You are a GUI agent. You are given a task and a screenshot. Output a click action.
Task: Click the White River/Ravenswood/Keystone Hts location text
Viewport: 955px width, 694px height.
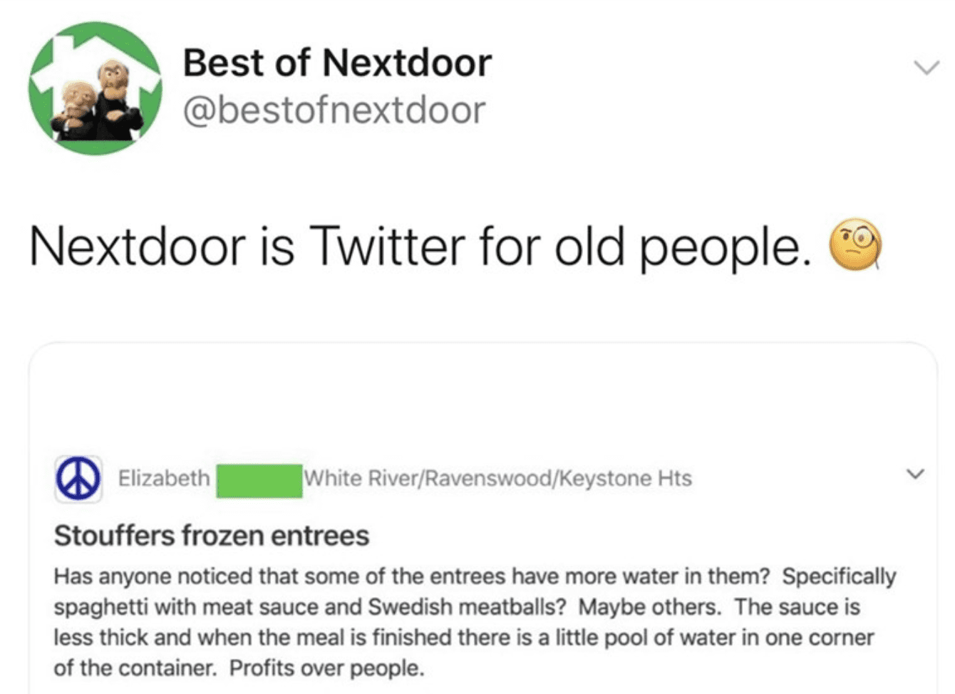(497, 478)
